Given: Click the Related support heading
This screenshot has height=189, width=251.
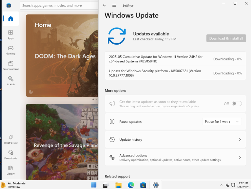Looking at the screenshot, I should point(117,176).
